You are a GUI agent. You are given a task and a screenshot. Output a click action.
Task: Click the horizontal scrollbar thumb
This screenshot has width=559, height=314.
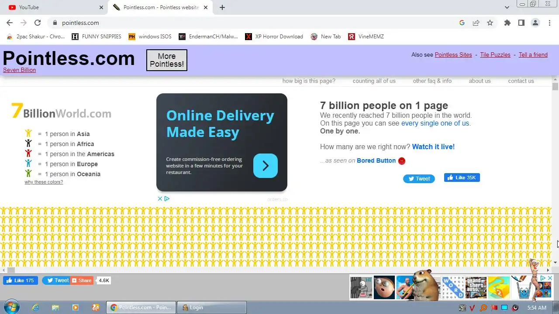click(11, 270)
